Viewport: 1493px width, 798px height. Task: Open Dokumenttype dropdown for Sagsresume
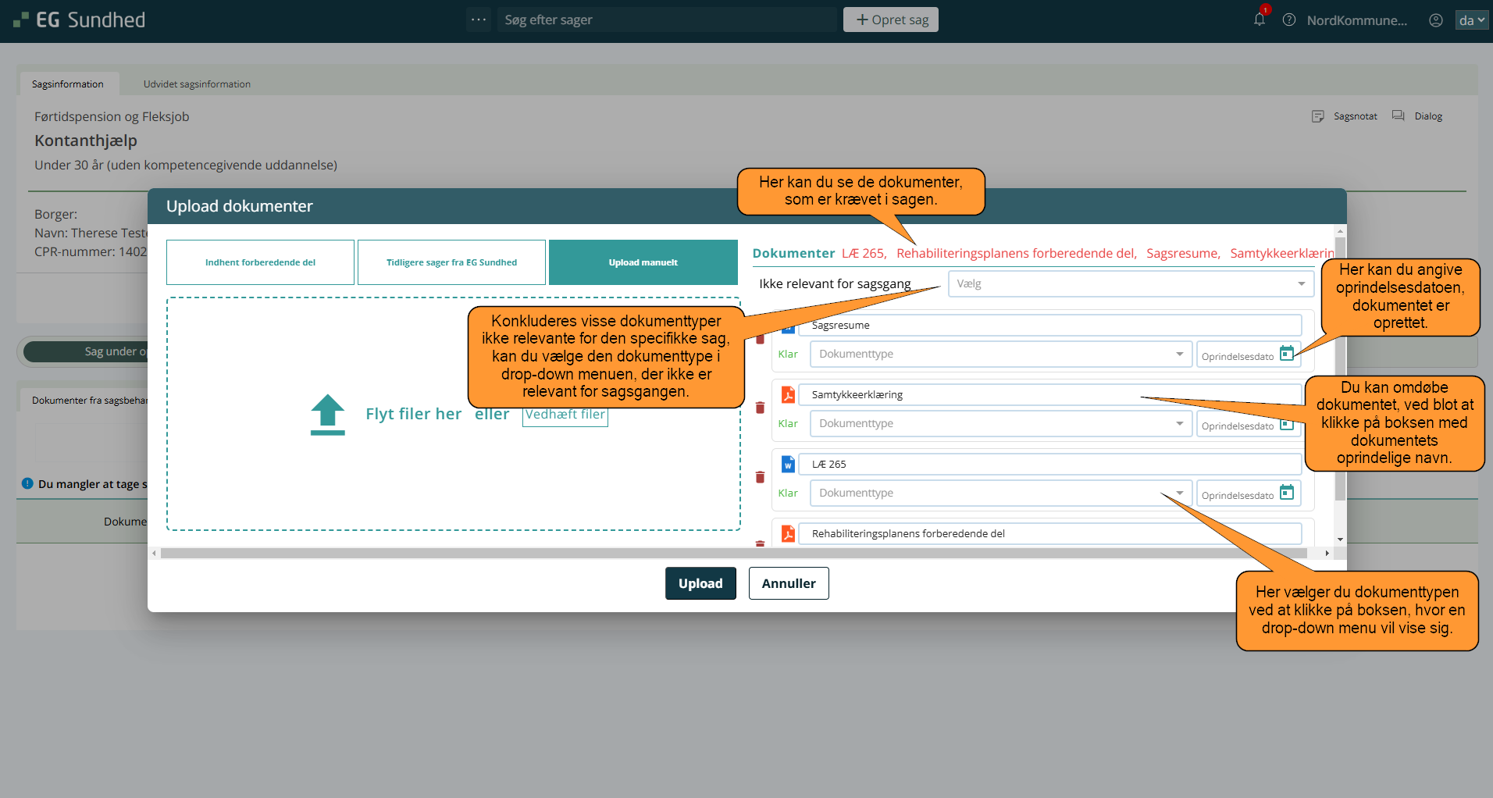pos(1000,354)
